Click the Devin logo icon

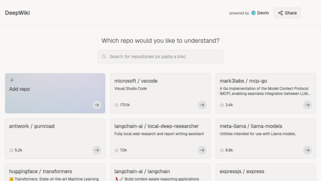[253, 13]
